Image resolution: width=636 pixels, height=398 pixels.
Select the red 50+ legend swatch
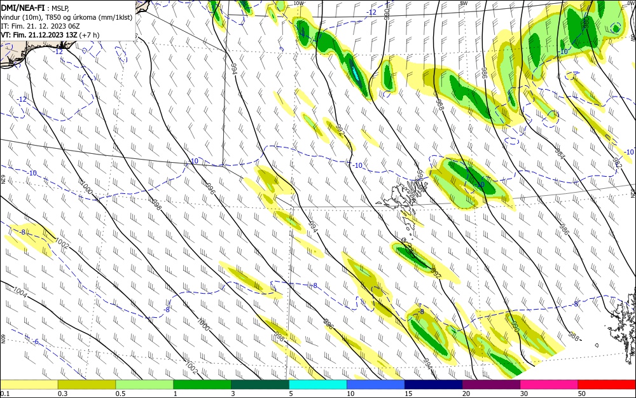606,385
